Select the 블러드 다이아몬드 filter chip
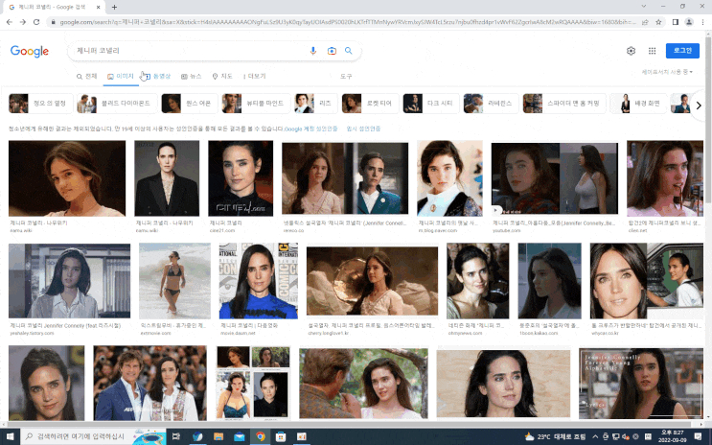The image size is (712, 445). click(x=117, y=104)
